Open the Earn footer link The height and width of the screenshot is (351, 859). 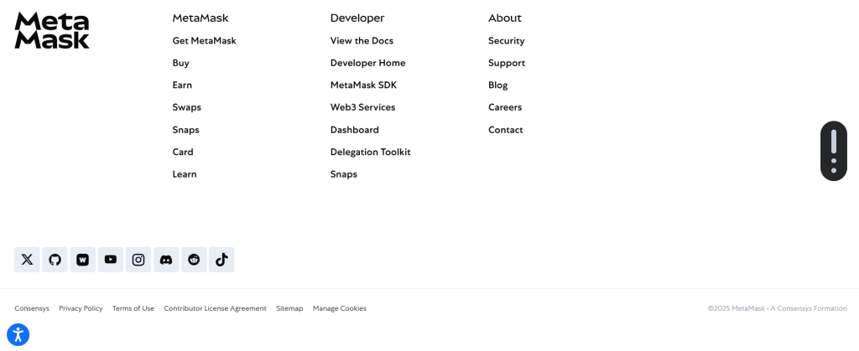182,85
